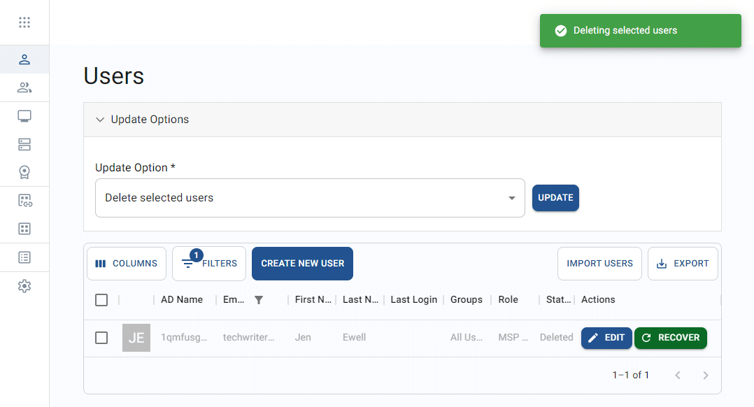Open the settings gear sidebar icon
Image resolution: width=754 pixels, height=407 pixels.
pos(24,286)
